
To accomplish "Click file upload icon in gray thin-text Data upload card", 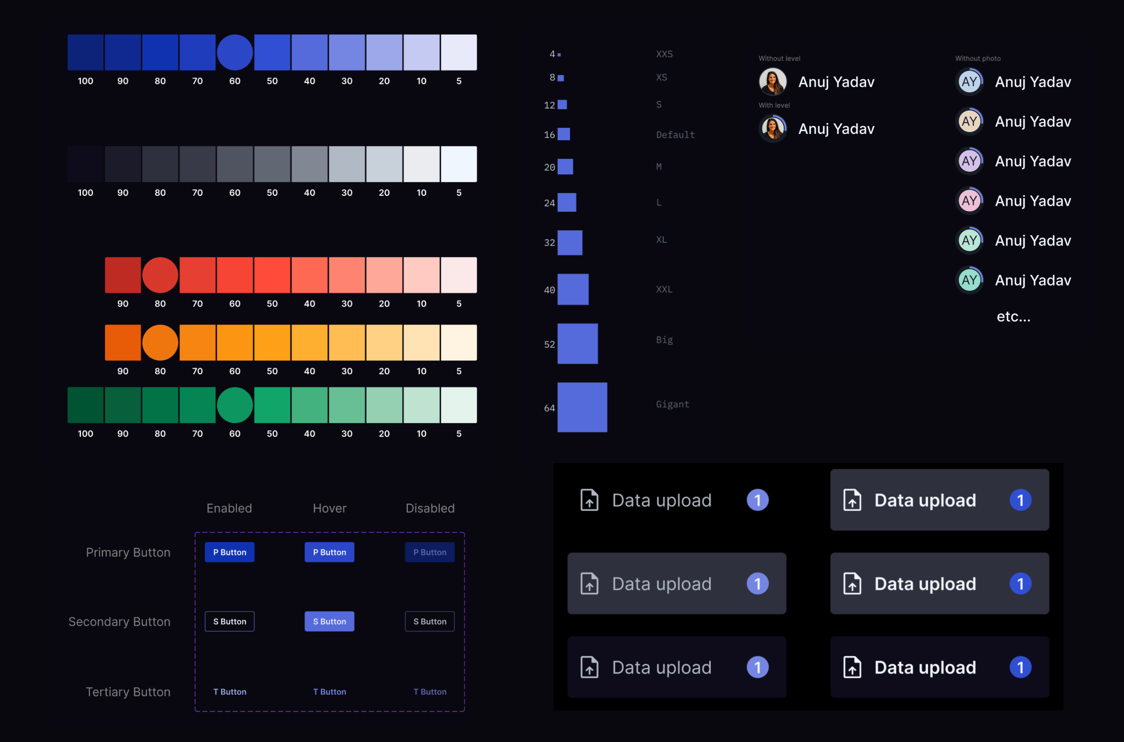I will click(590, 584).
